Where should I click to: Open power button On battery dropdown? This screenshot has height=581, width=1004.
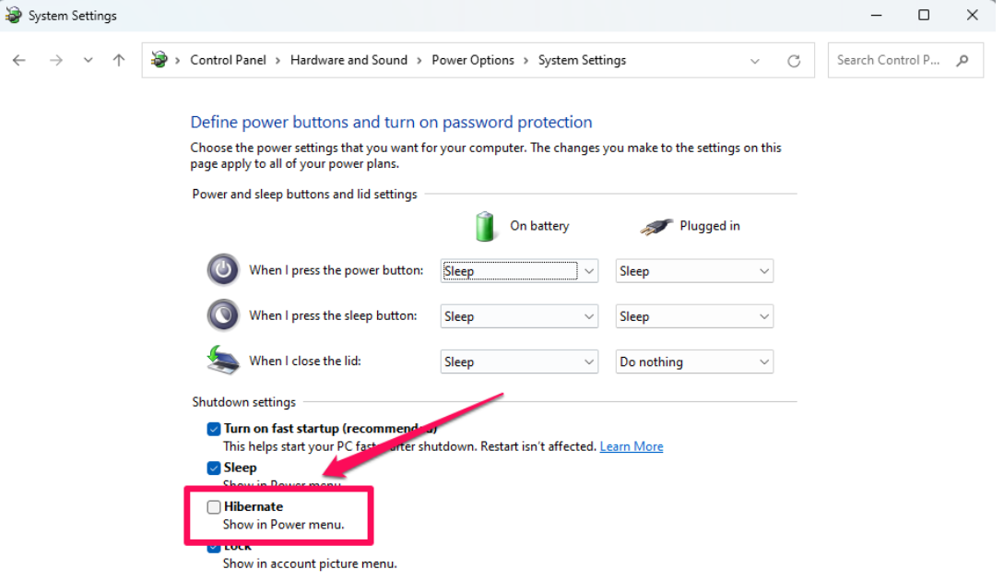point(519,271)
